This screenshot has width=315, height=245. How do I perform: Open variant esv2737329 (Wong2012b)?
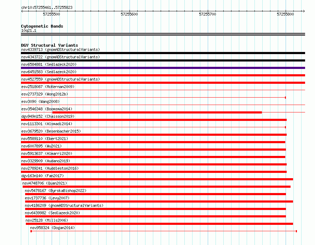coord(45,94)
